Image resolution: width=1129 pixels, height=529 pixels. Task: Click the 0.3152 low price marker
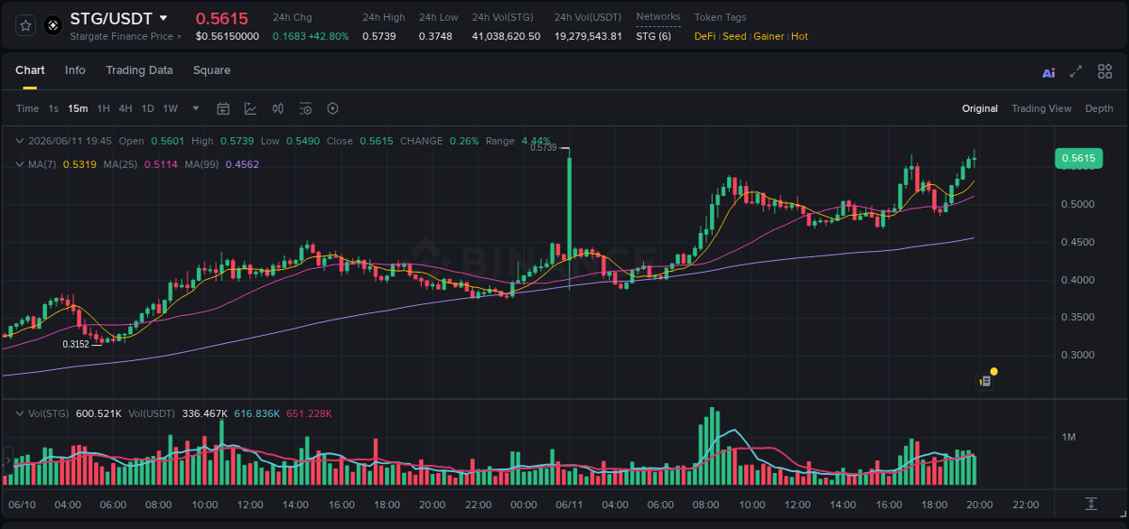(x=76, y=344)
